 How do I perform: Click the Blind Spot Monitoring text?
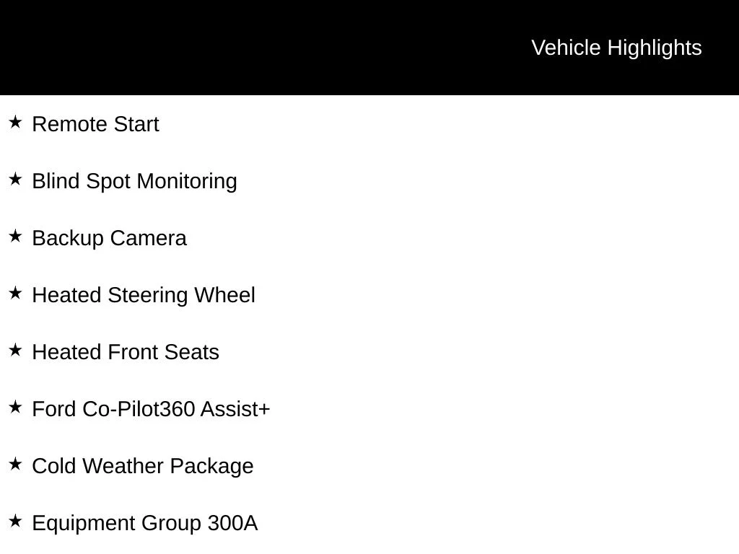(x=135, y=182)
